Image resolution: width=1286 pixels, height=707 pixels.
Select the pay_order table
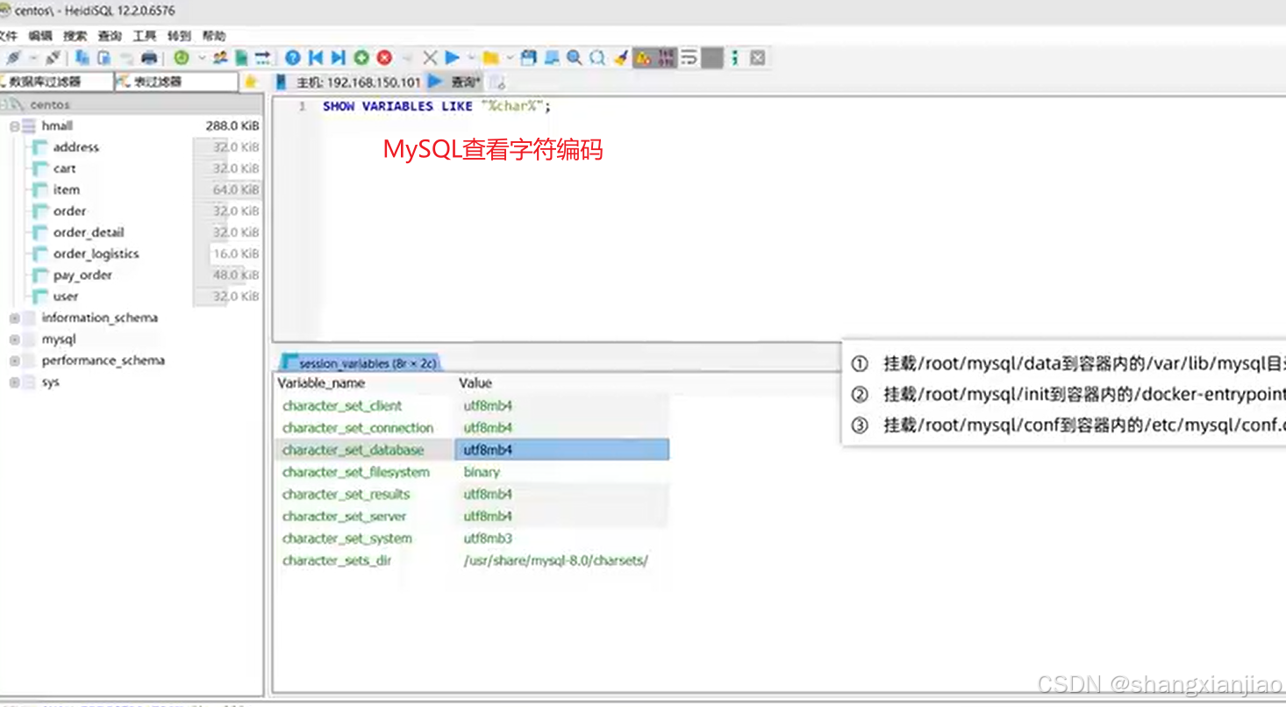point(82,275)
